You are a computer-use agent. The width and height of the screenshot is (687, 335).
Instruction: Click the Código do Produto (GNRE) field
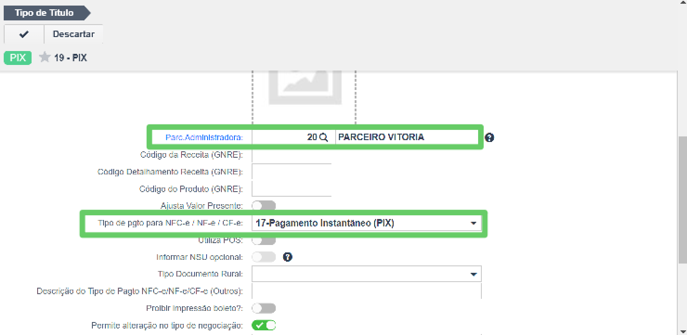(x=292, y=189)
